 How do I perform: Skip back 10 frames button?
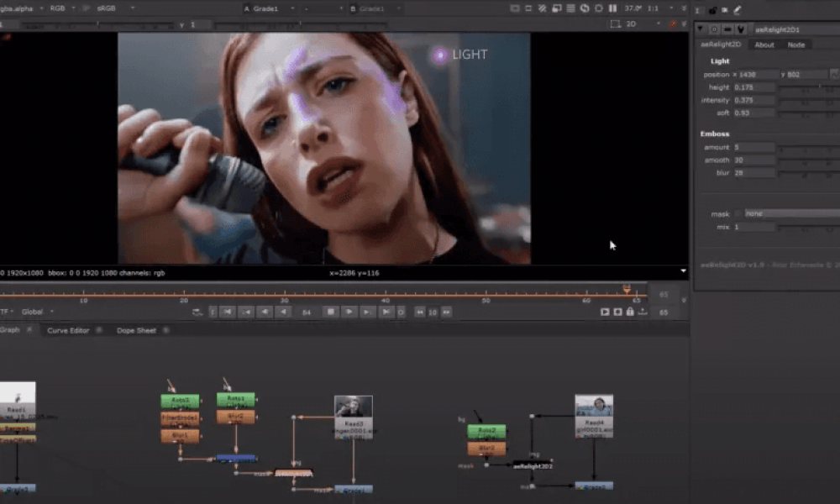pyautogui.click(x=420, y=312)
